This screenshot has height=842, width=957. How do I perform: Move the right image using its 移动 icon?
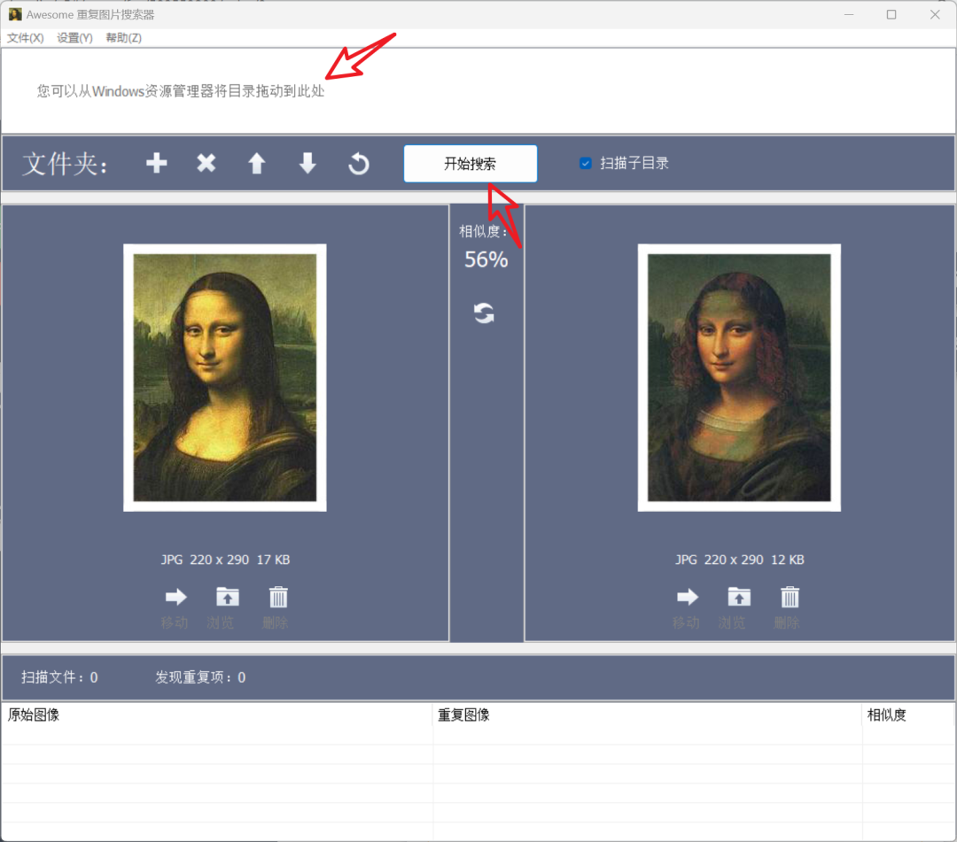point(687,596)
